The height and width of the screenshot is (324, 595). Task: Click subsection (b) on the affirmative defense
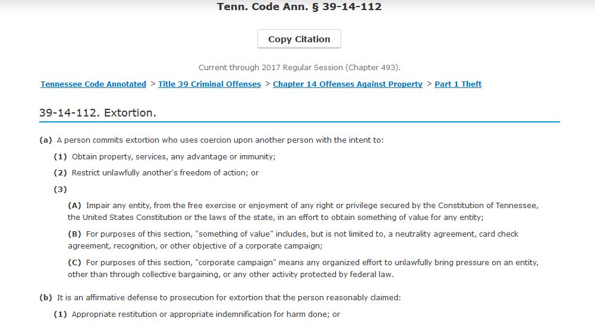228,297
